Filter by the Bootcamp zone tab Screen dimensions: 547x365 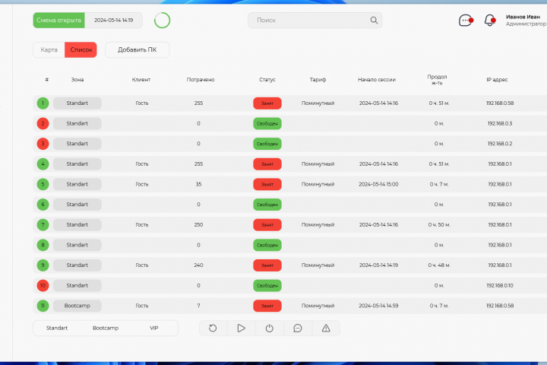click(x=106, y=328)
